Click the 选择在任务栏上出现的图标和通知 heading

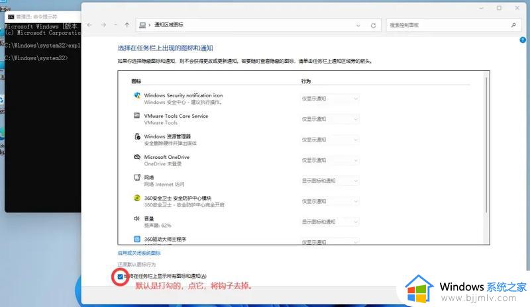(x=165, y=48)
